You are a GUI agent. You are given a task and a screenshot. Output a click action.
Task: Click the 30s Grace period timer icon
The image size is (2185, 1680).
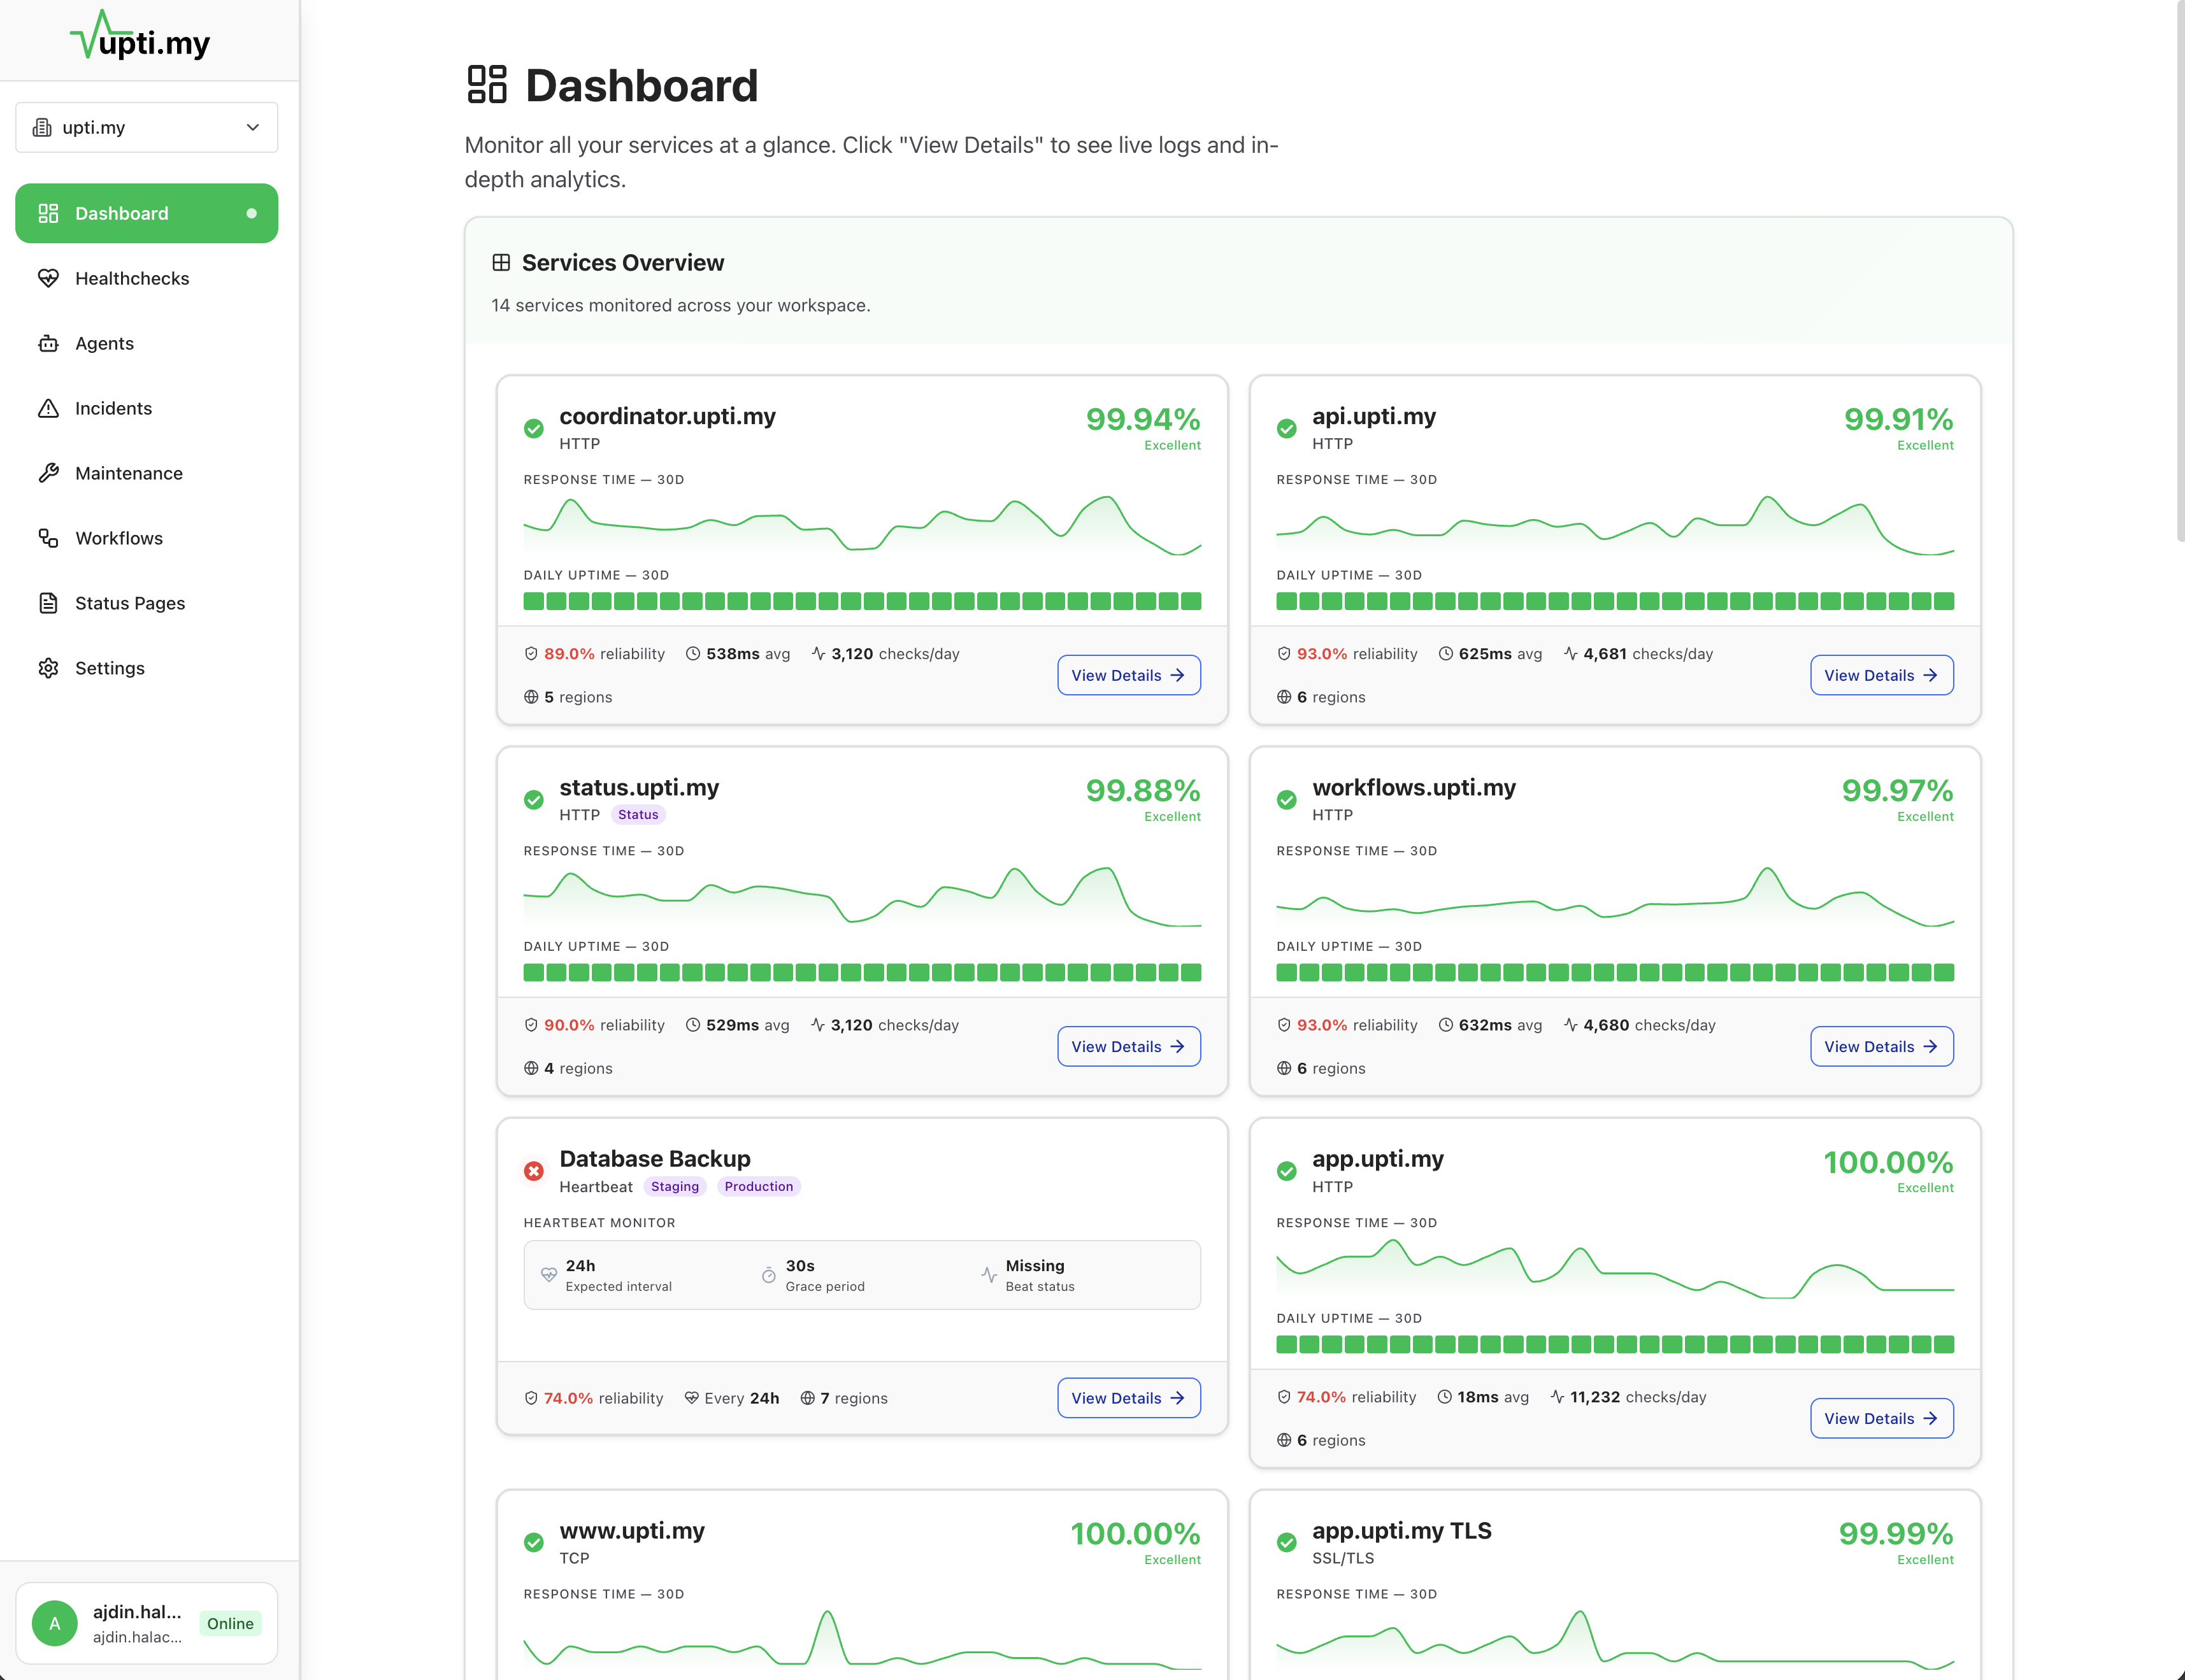(x=768, y=1274)
